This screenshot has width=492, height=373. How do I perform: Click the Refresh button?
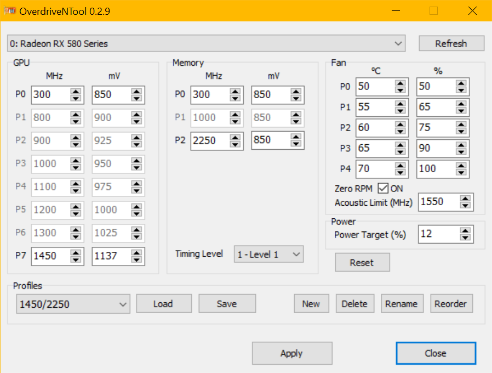click(x=451, y=43)
